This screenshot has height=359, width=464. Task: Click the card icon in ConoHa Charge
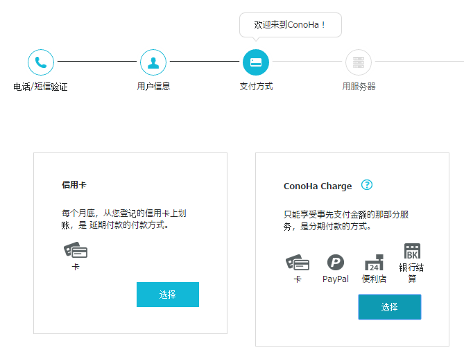point(298,262)
